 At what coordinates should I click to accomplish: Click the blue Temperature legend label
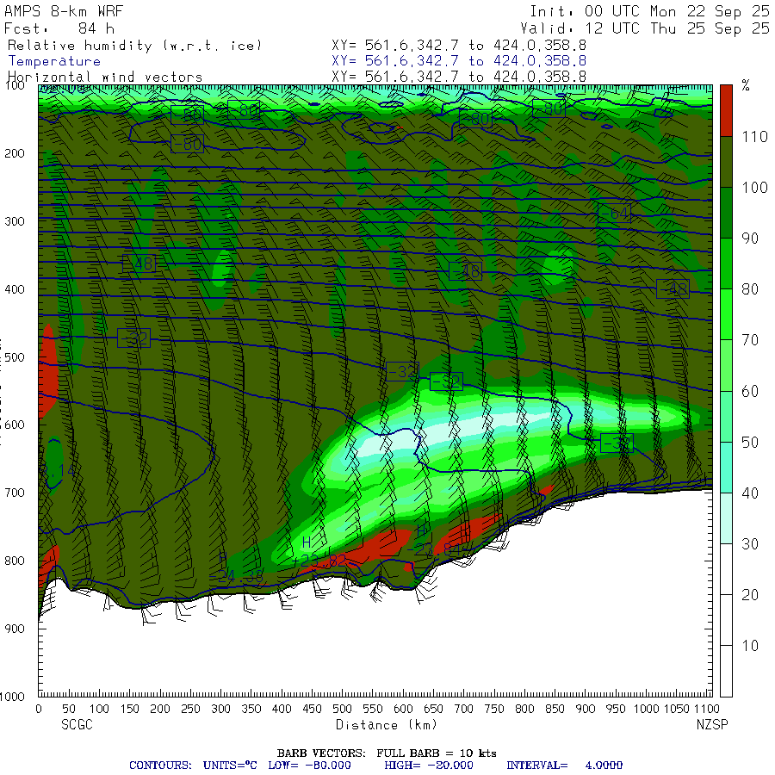point(53,61)
